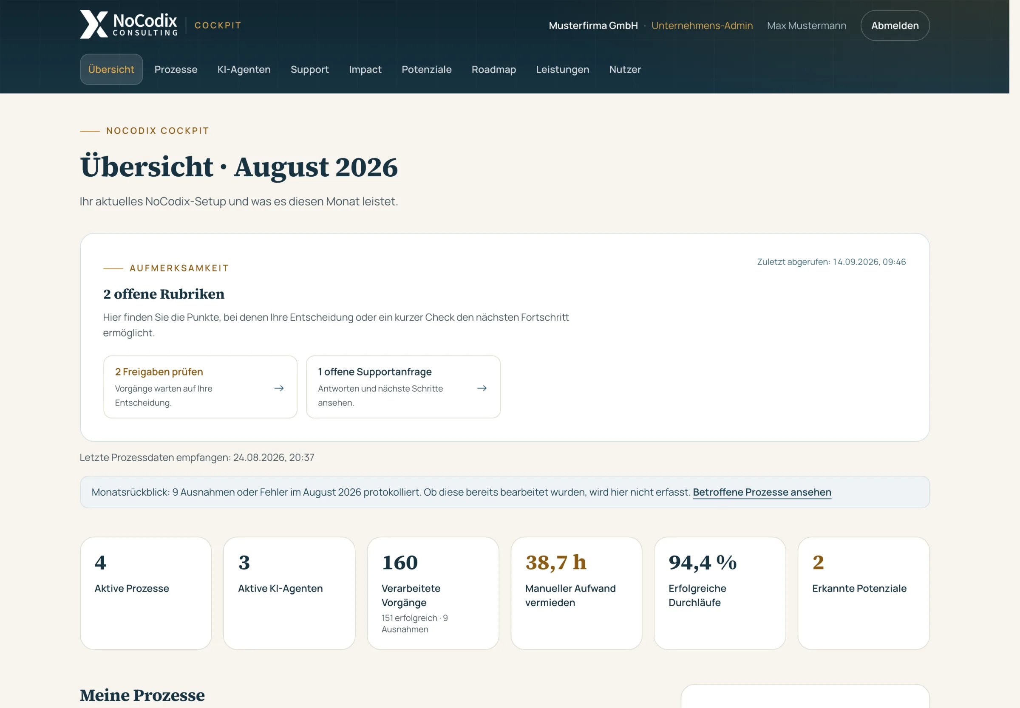Click the COCKPIT label beside the logo
Image resolution: width=1020 pixels, height=708 pixels.
[x=218, y=25]
